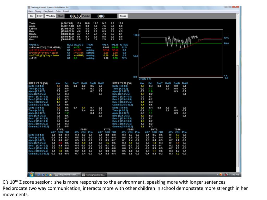Click the STOP button
The image size is (267, 200).
40,16
